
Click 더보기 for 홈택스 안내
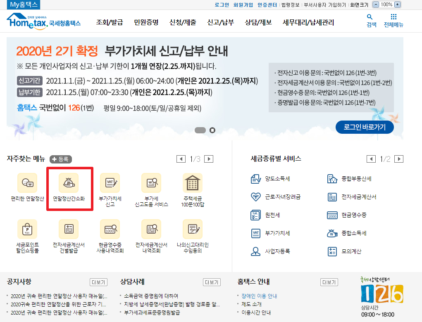329,282
